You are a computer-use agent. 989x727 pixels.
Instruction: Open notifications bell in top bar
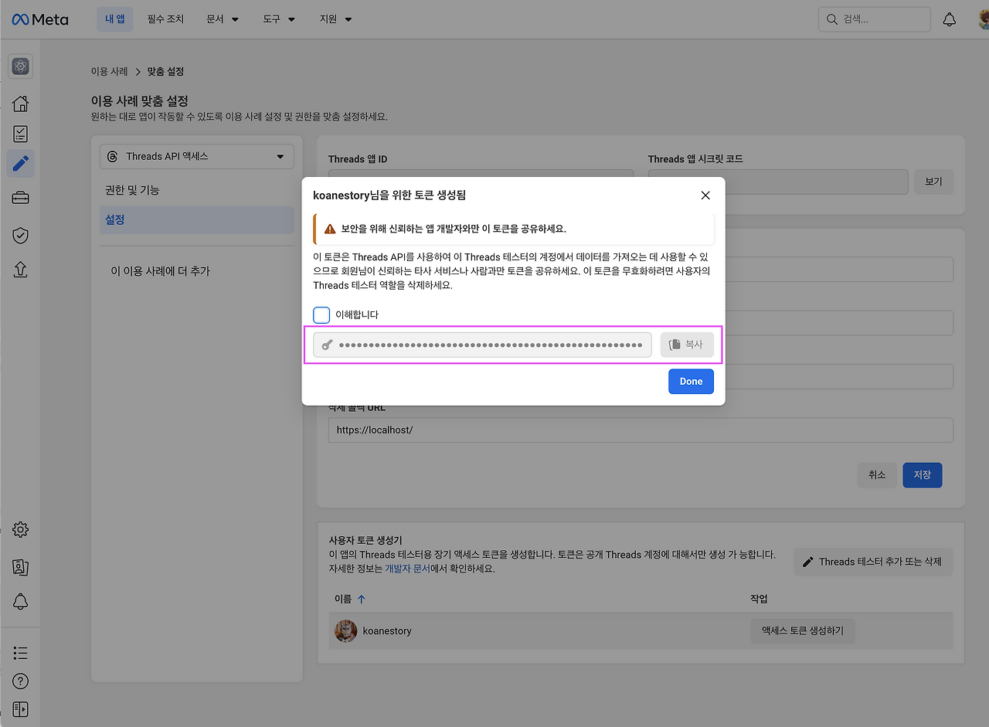[x=950, y=19]
